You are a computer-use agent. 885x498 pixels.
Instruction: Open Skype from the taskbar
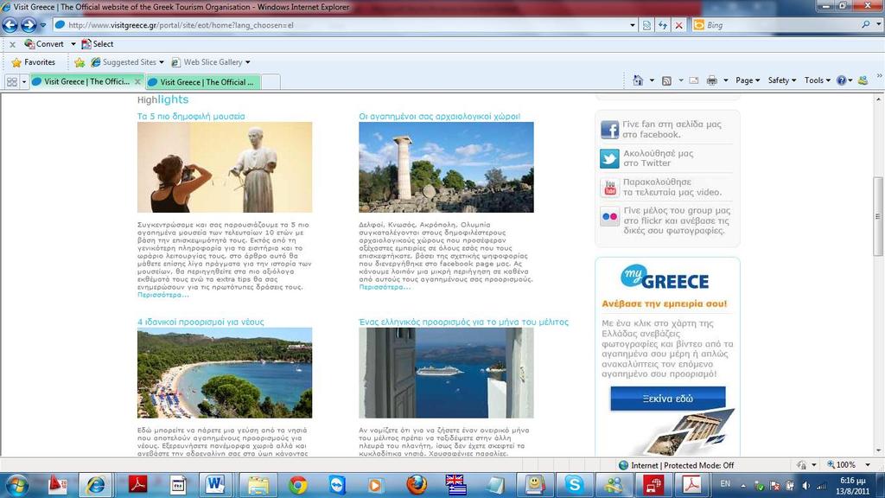[574, 485]
